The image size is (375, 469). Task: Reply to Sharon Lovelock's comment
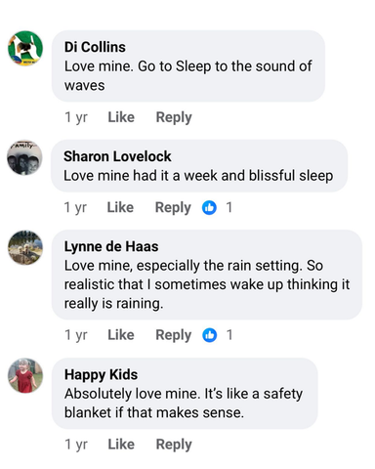[173, 208]
